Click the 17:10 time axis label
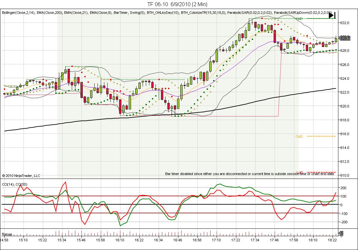 pos(216,240)
